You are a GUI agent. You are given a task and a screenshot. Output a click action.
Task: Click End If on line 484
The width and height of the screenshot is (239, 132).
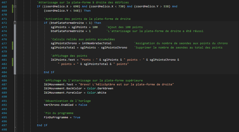click(49, 72)
